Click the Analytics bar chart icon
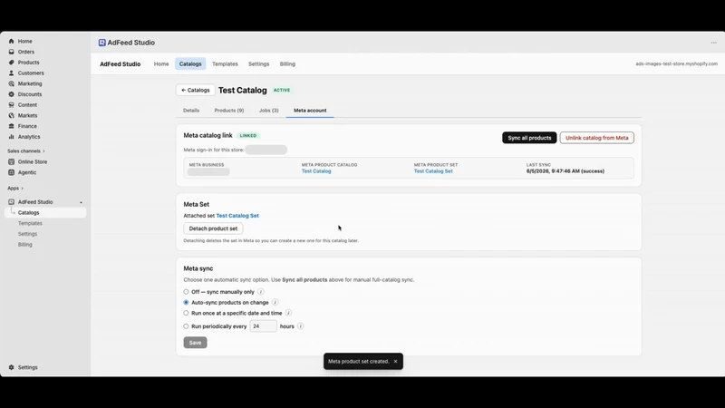 [12, 137]
